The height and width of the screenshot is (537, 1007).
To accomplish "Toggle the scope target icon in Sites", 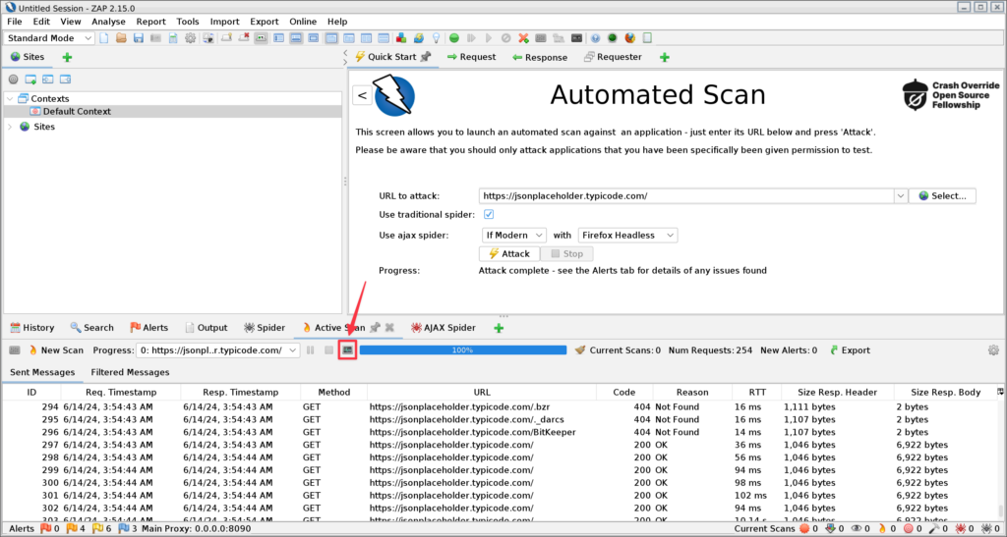I will click(13, 80).
